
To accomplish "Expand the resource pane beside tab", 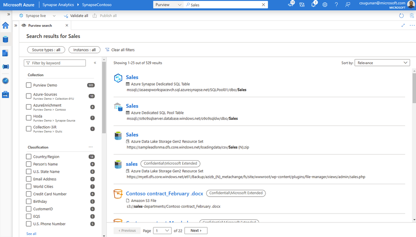I will coord(16,25).
